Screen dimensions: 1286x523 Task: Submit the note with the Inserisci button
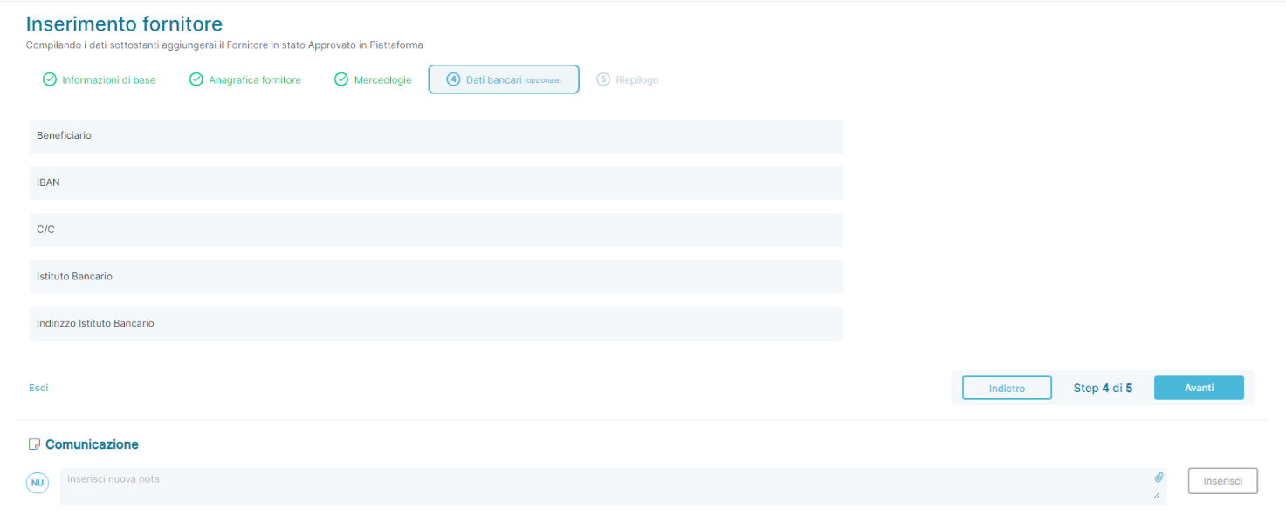click(1222, 481)
